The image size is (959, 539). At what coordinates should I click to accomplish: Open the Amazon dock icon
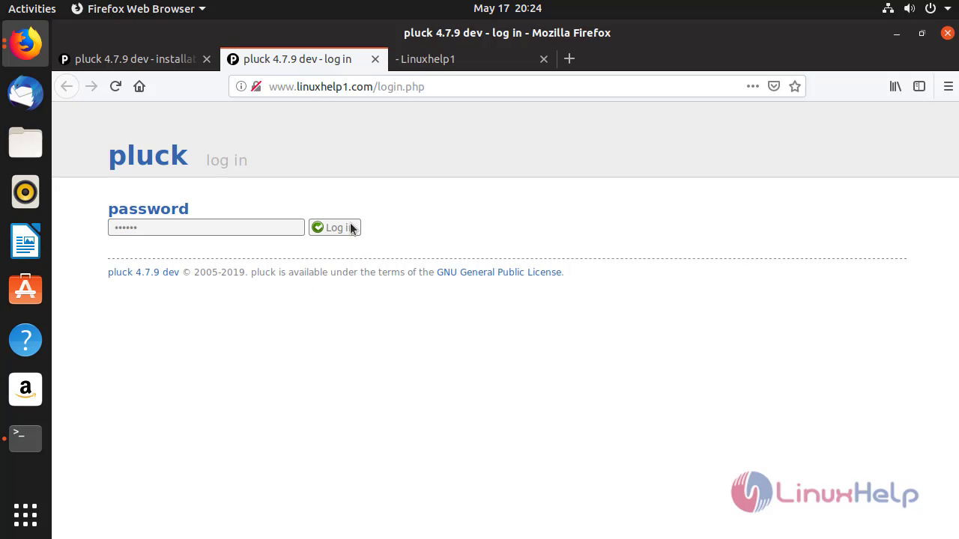25,389
